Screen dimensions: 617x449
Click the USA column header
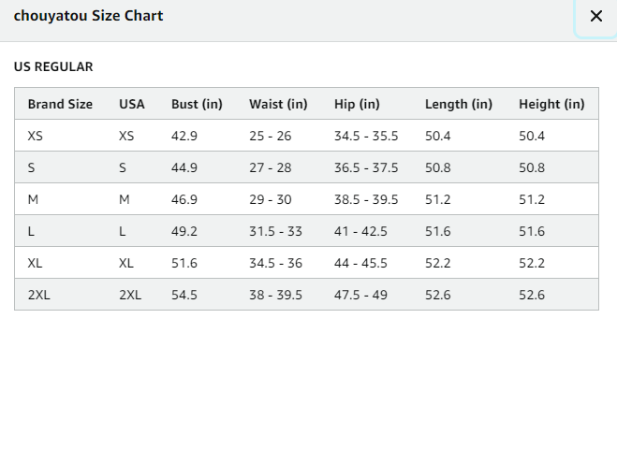pyautogui.click(x=132, y=104)
